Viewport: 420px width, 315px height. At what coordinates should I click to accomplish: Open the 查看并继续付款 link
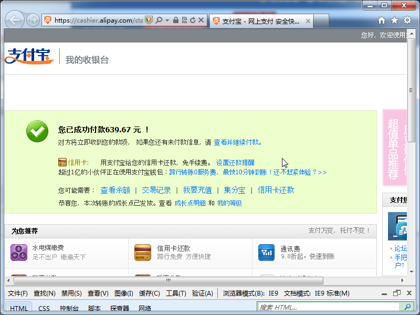238,142
